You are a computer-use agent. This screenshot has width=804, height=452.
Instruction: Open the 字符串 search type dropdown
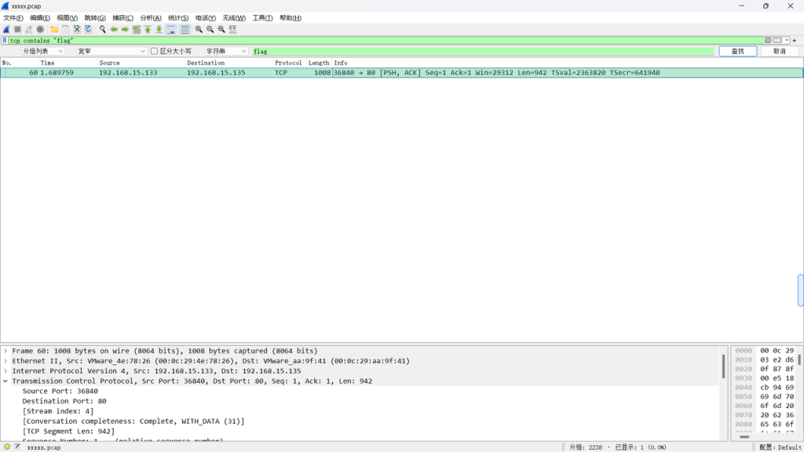tap(226, 51)
